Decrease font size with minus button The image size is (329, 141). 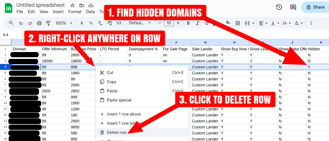160,23
